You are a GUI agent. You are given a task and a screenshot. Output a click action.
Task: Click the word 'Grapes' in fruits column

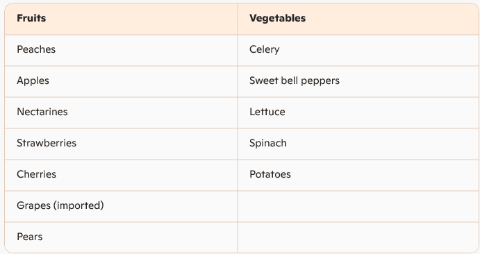coord(33,205)
